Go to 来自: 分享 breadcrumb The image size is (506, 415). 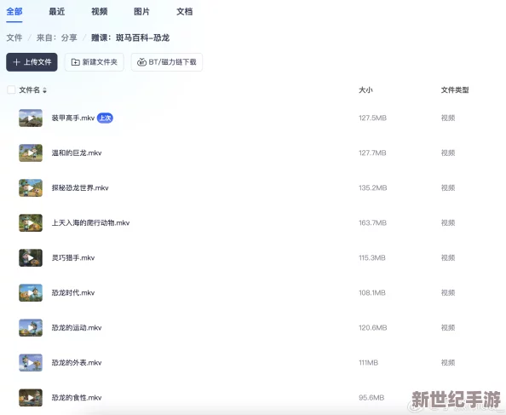point(57,37)
